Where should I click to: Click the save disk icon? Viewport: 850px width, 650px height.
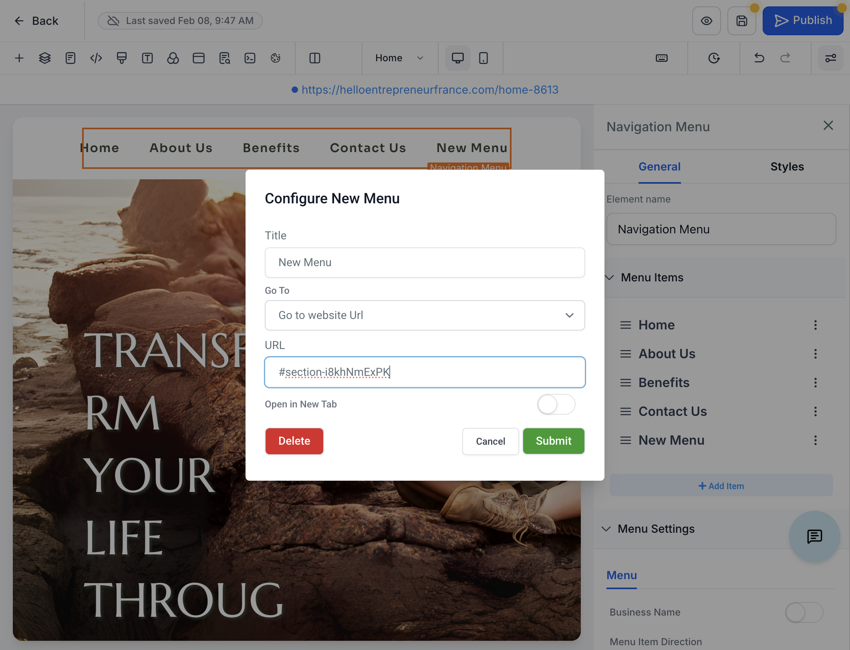coord(742,21)
